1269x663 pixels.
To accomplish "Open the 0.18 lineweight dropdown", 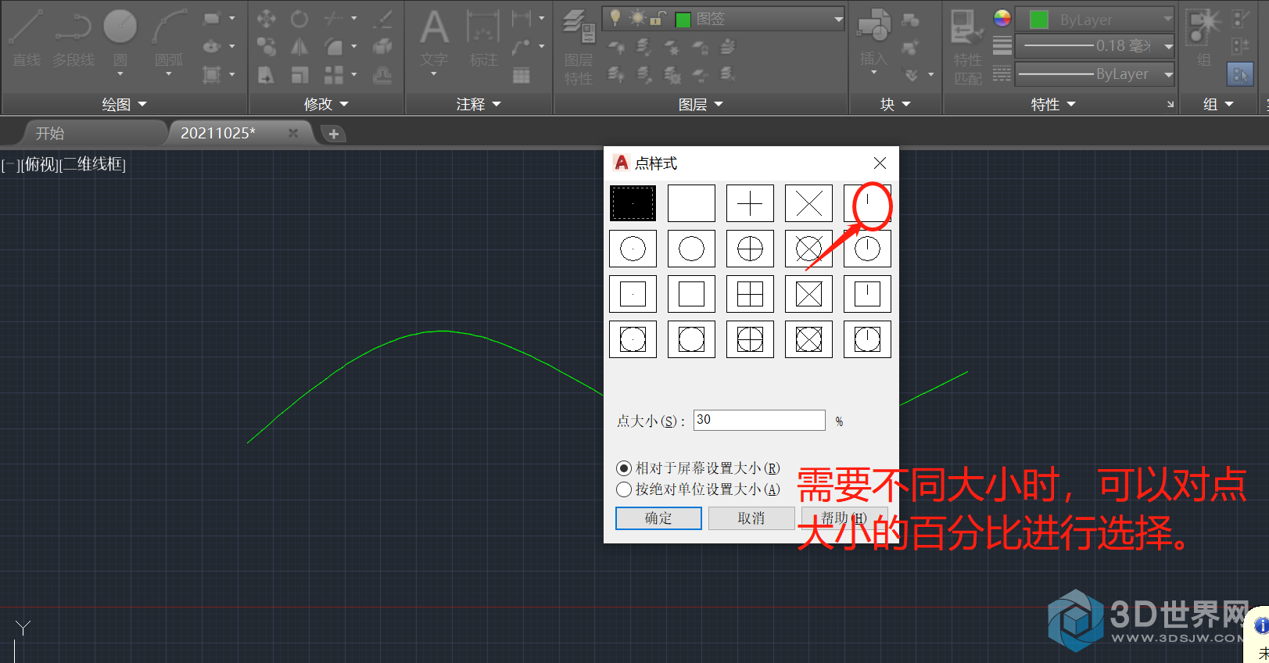I will tap(1095, 46).
